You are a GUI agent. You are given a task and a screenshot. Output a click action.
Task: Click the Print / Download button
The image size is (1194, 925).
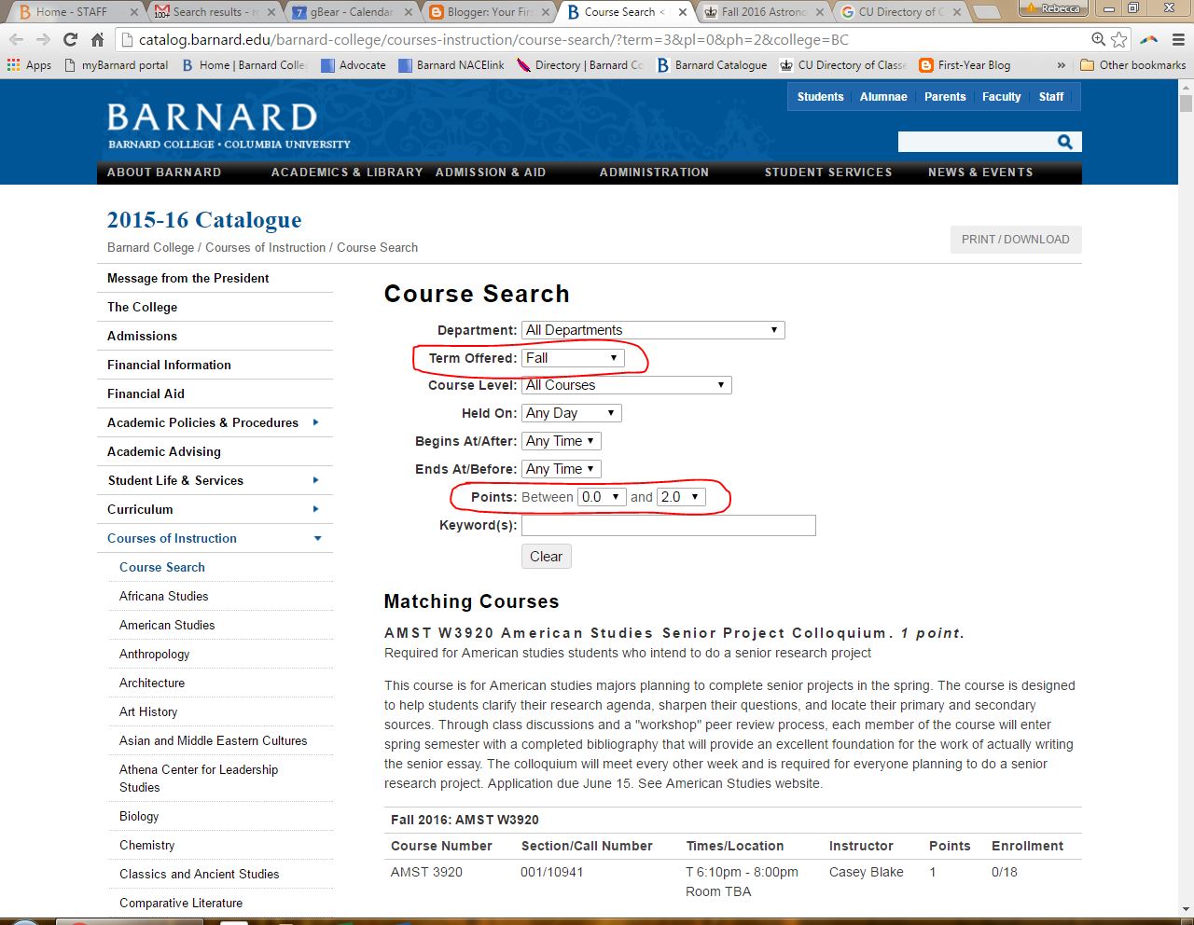(1016, 240)
